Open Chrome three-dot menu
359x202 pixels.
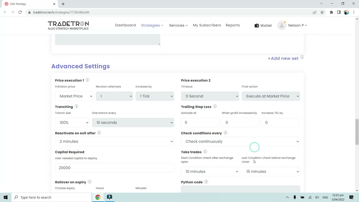click(x=354, y=12)
